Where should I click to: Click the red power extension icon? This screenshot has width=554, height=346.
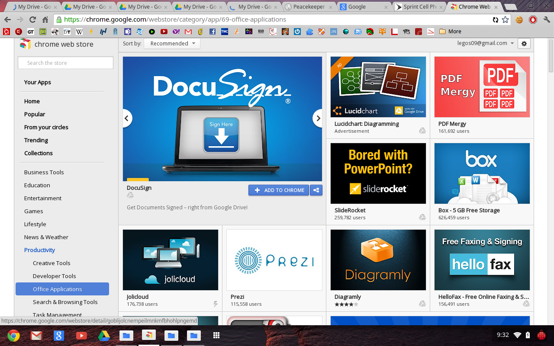click(x=533, y=20)
